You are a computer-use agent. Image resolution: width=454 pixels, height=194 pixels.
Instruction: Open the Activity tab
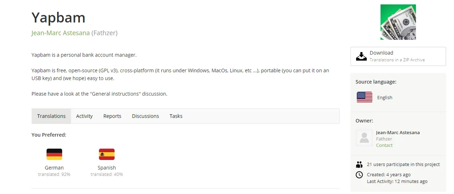tap(84, 116)
